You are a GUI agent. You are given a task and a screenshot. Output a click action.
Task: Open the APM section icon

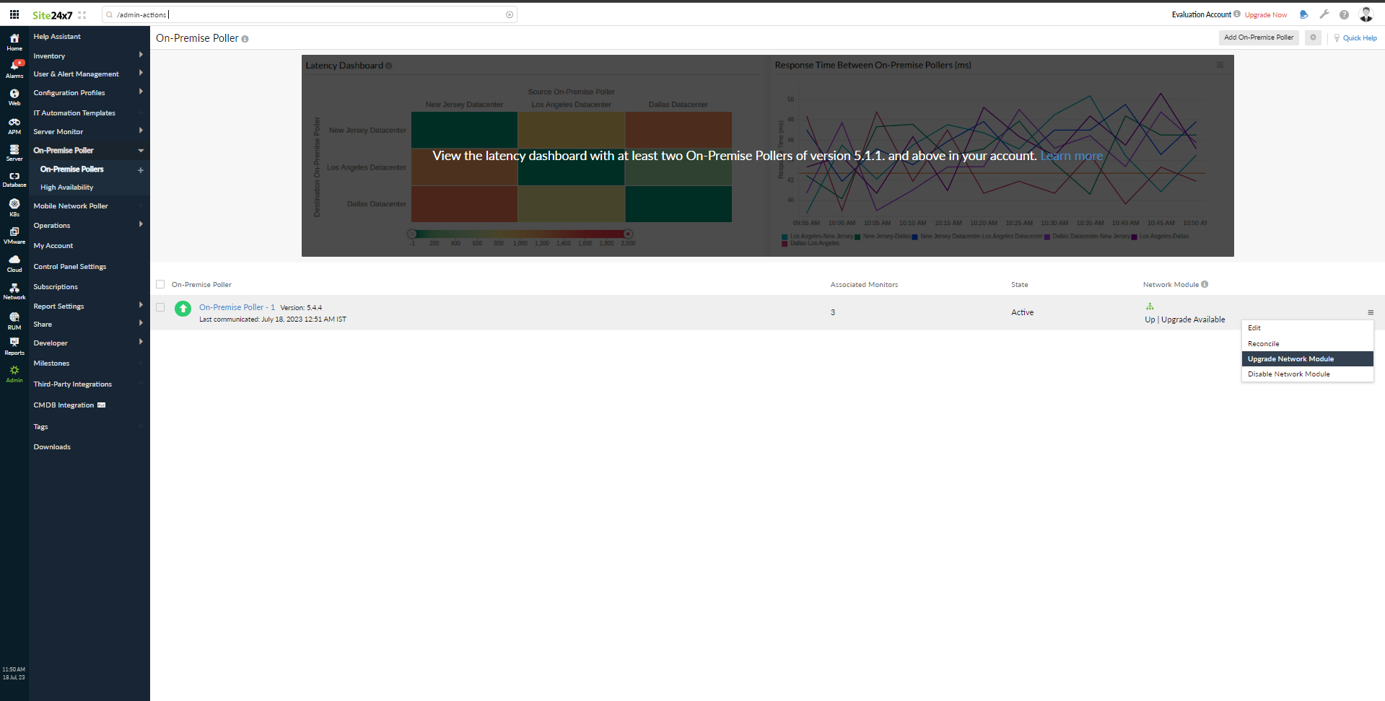coord(14,125)
